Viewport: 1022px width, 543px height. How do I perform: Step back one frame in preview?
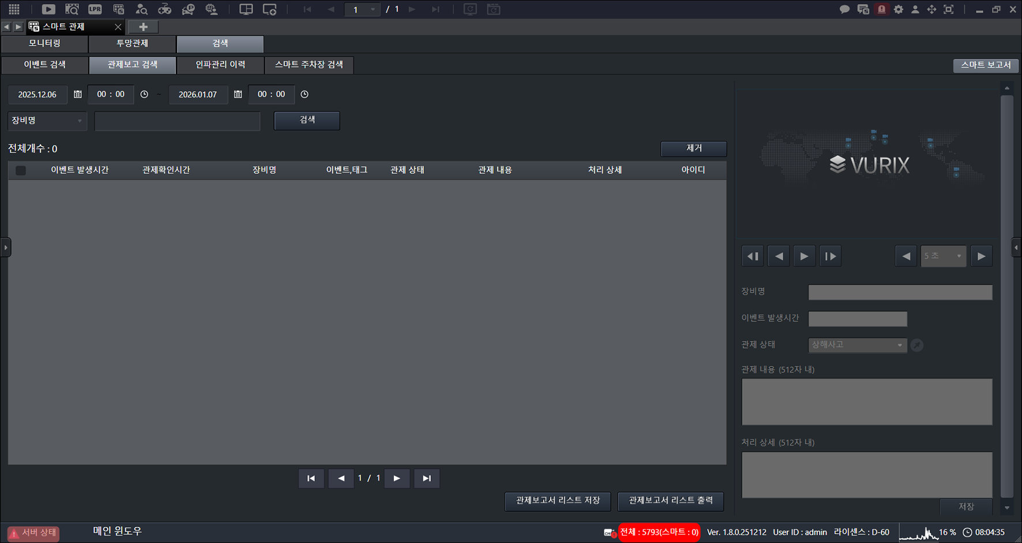pos(753,256)
